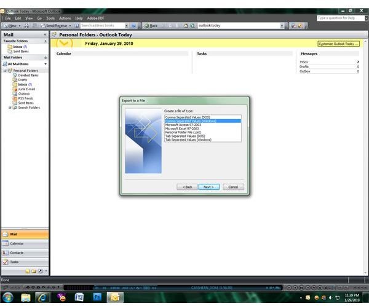Click the Notes icon in the navigation pane
The height and width of the screenshot is (306, 369).
(x=28, y=271)
